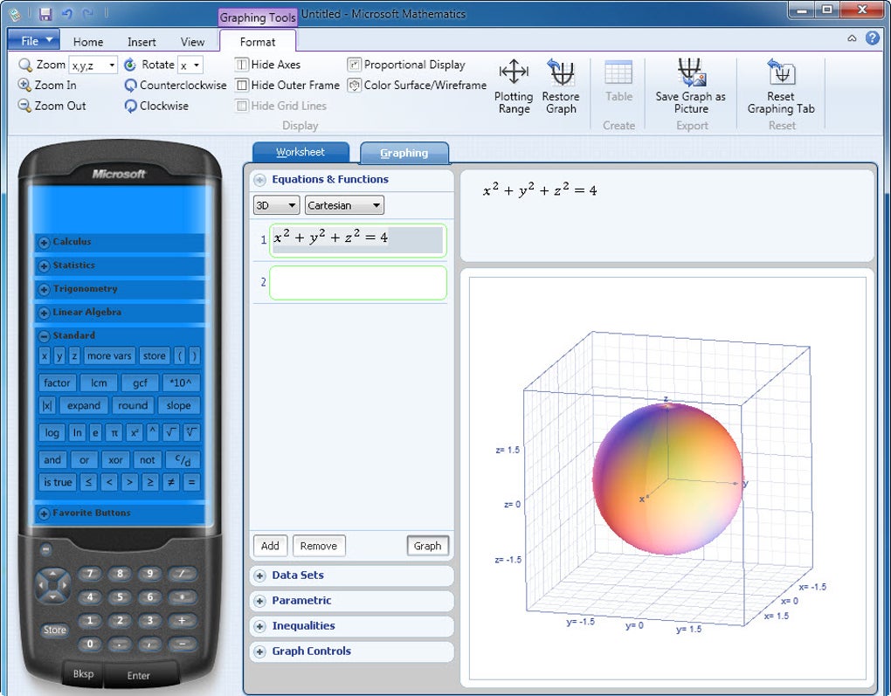Select the Graphing tab
The image size is (891, 696).
[x=404, y=153]
